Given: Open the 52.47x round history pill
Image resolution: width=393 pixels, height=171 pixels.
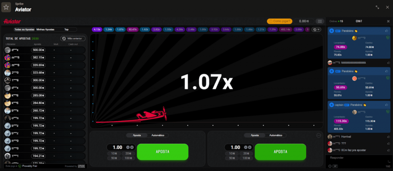Looking at the screenshot, I should coord(132,30).
